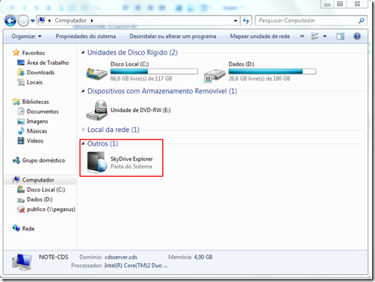
Task: Open the Downloads favorite
Action: (40, 72)
